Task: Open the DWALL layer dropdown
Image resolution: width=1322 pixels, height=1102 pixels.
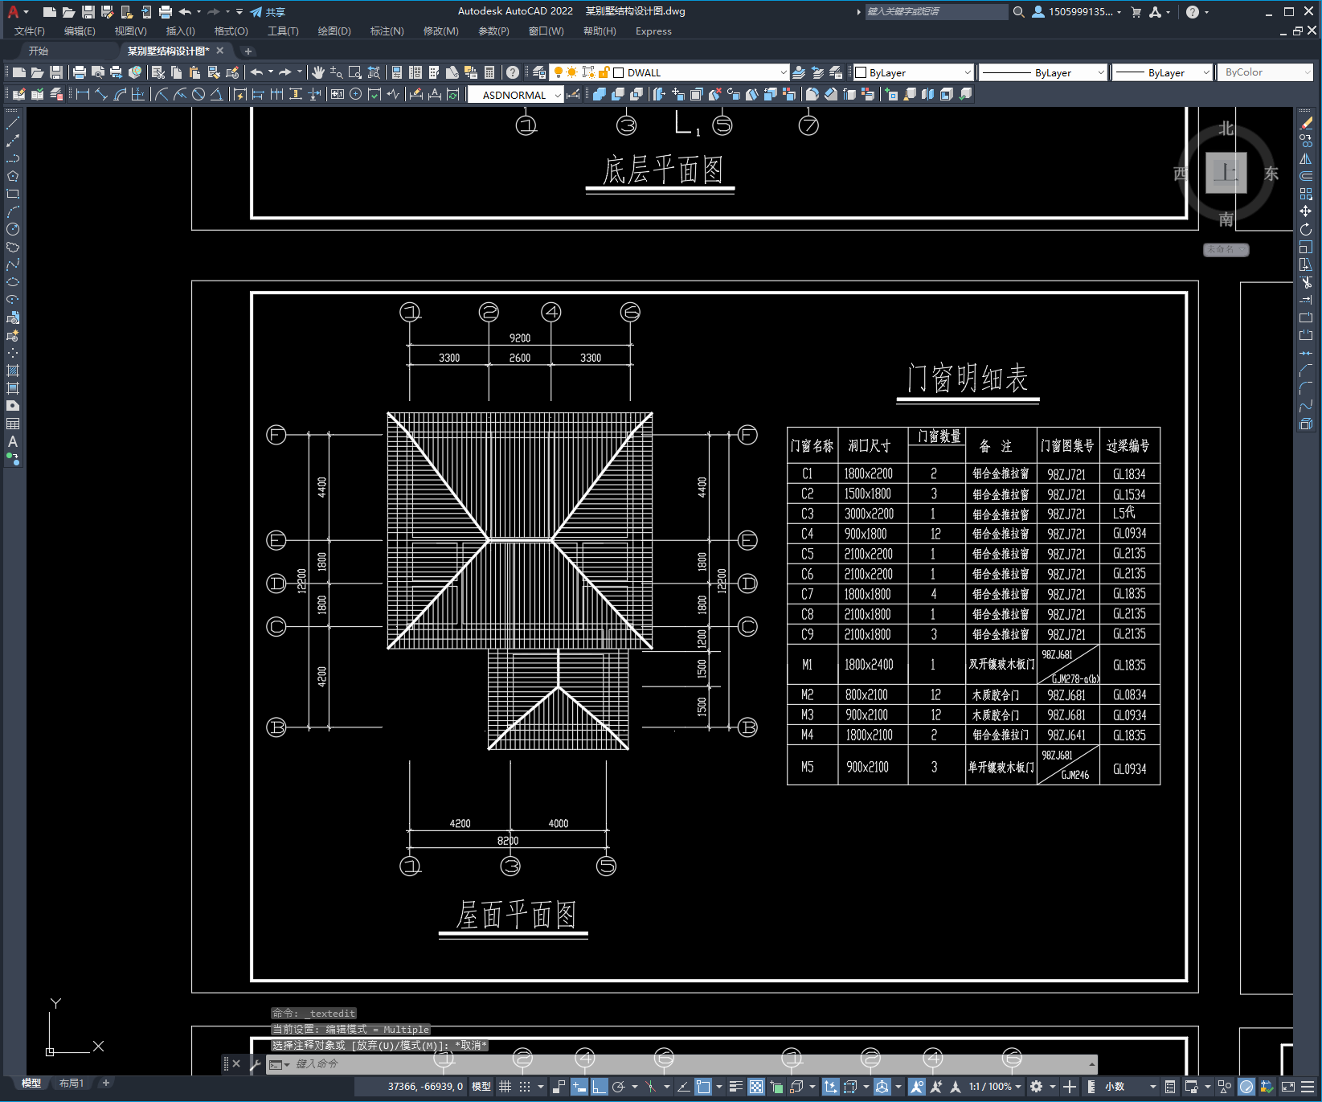Action: pos(784,72)
